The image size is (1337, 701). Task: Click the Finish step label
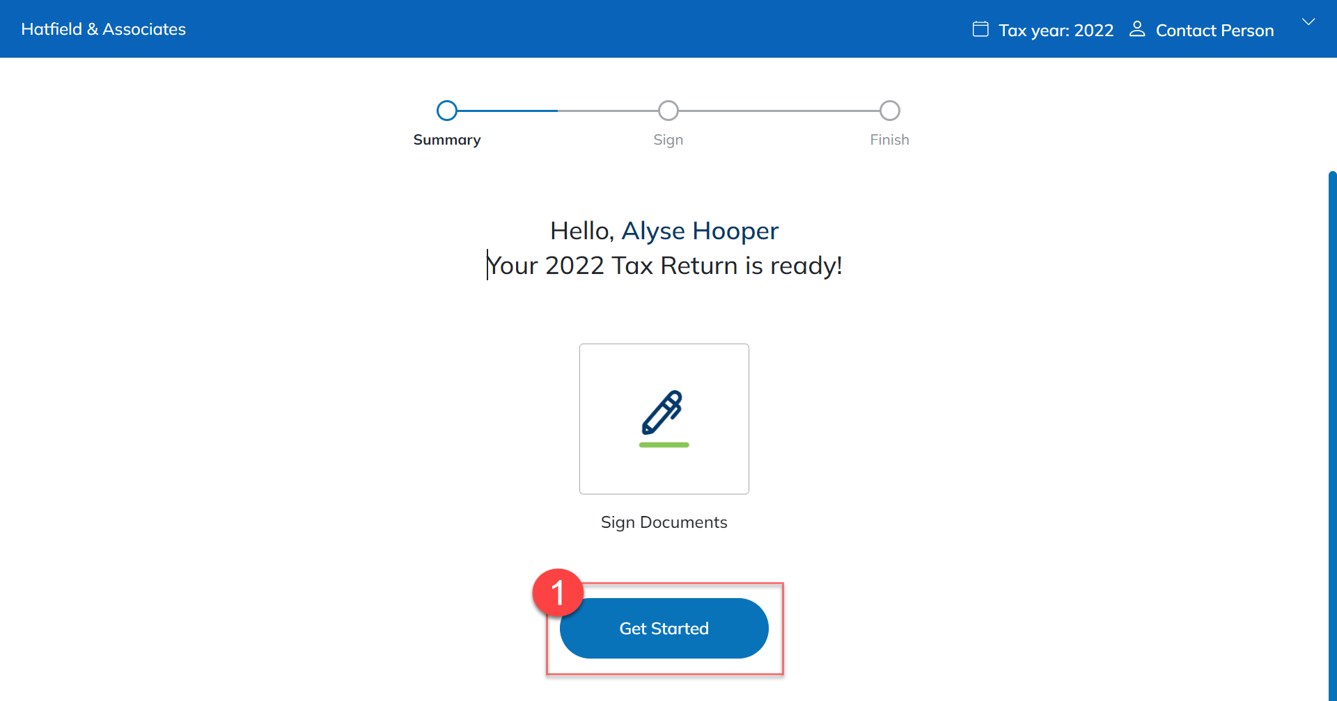(889, 140)
